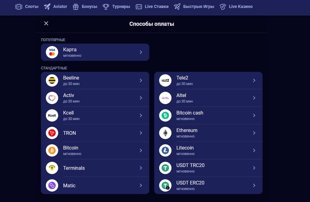Open the Terminals row arrow

coord(141,168)
